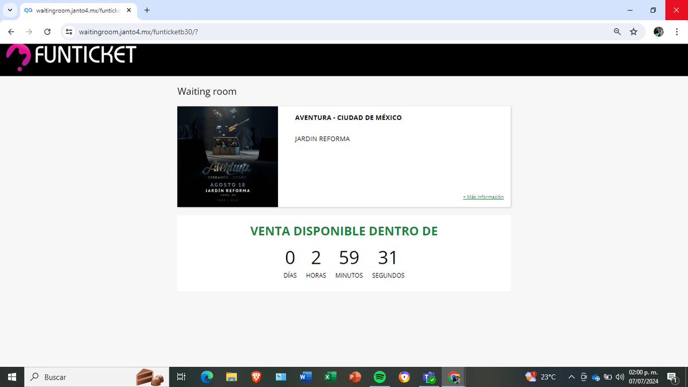Click 'AVENTURA - CIUDAD DE MÉXICO' title

pos(348,118)
